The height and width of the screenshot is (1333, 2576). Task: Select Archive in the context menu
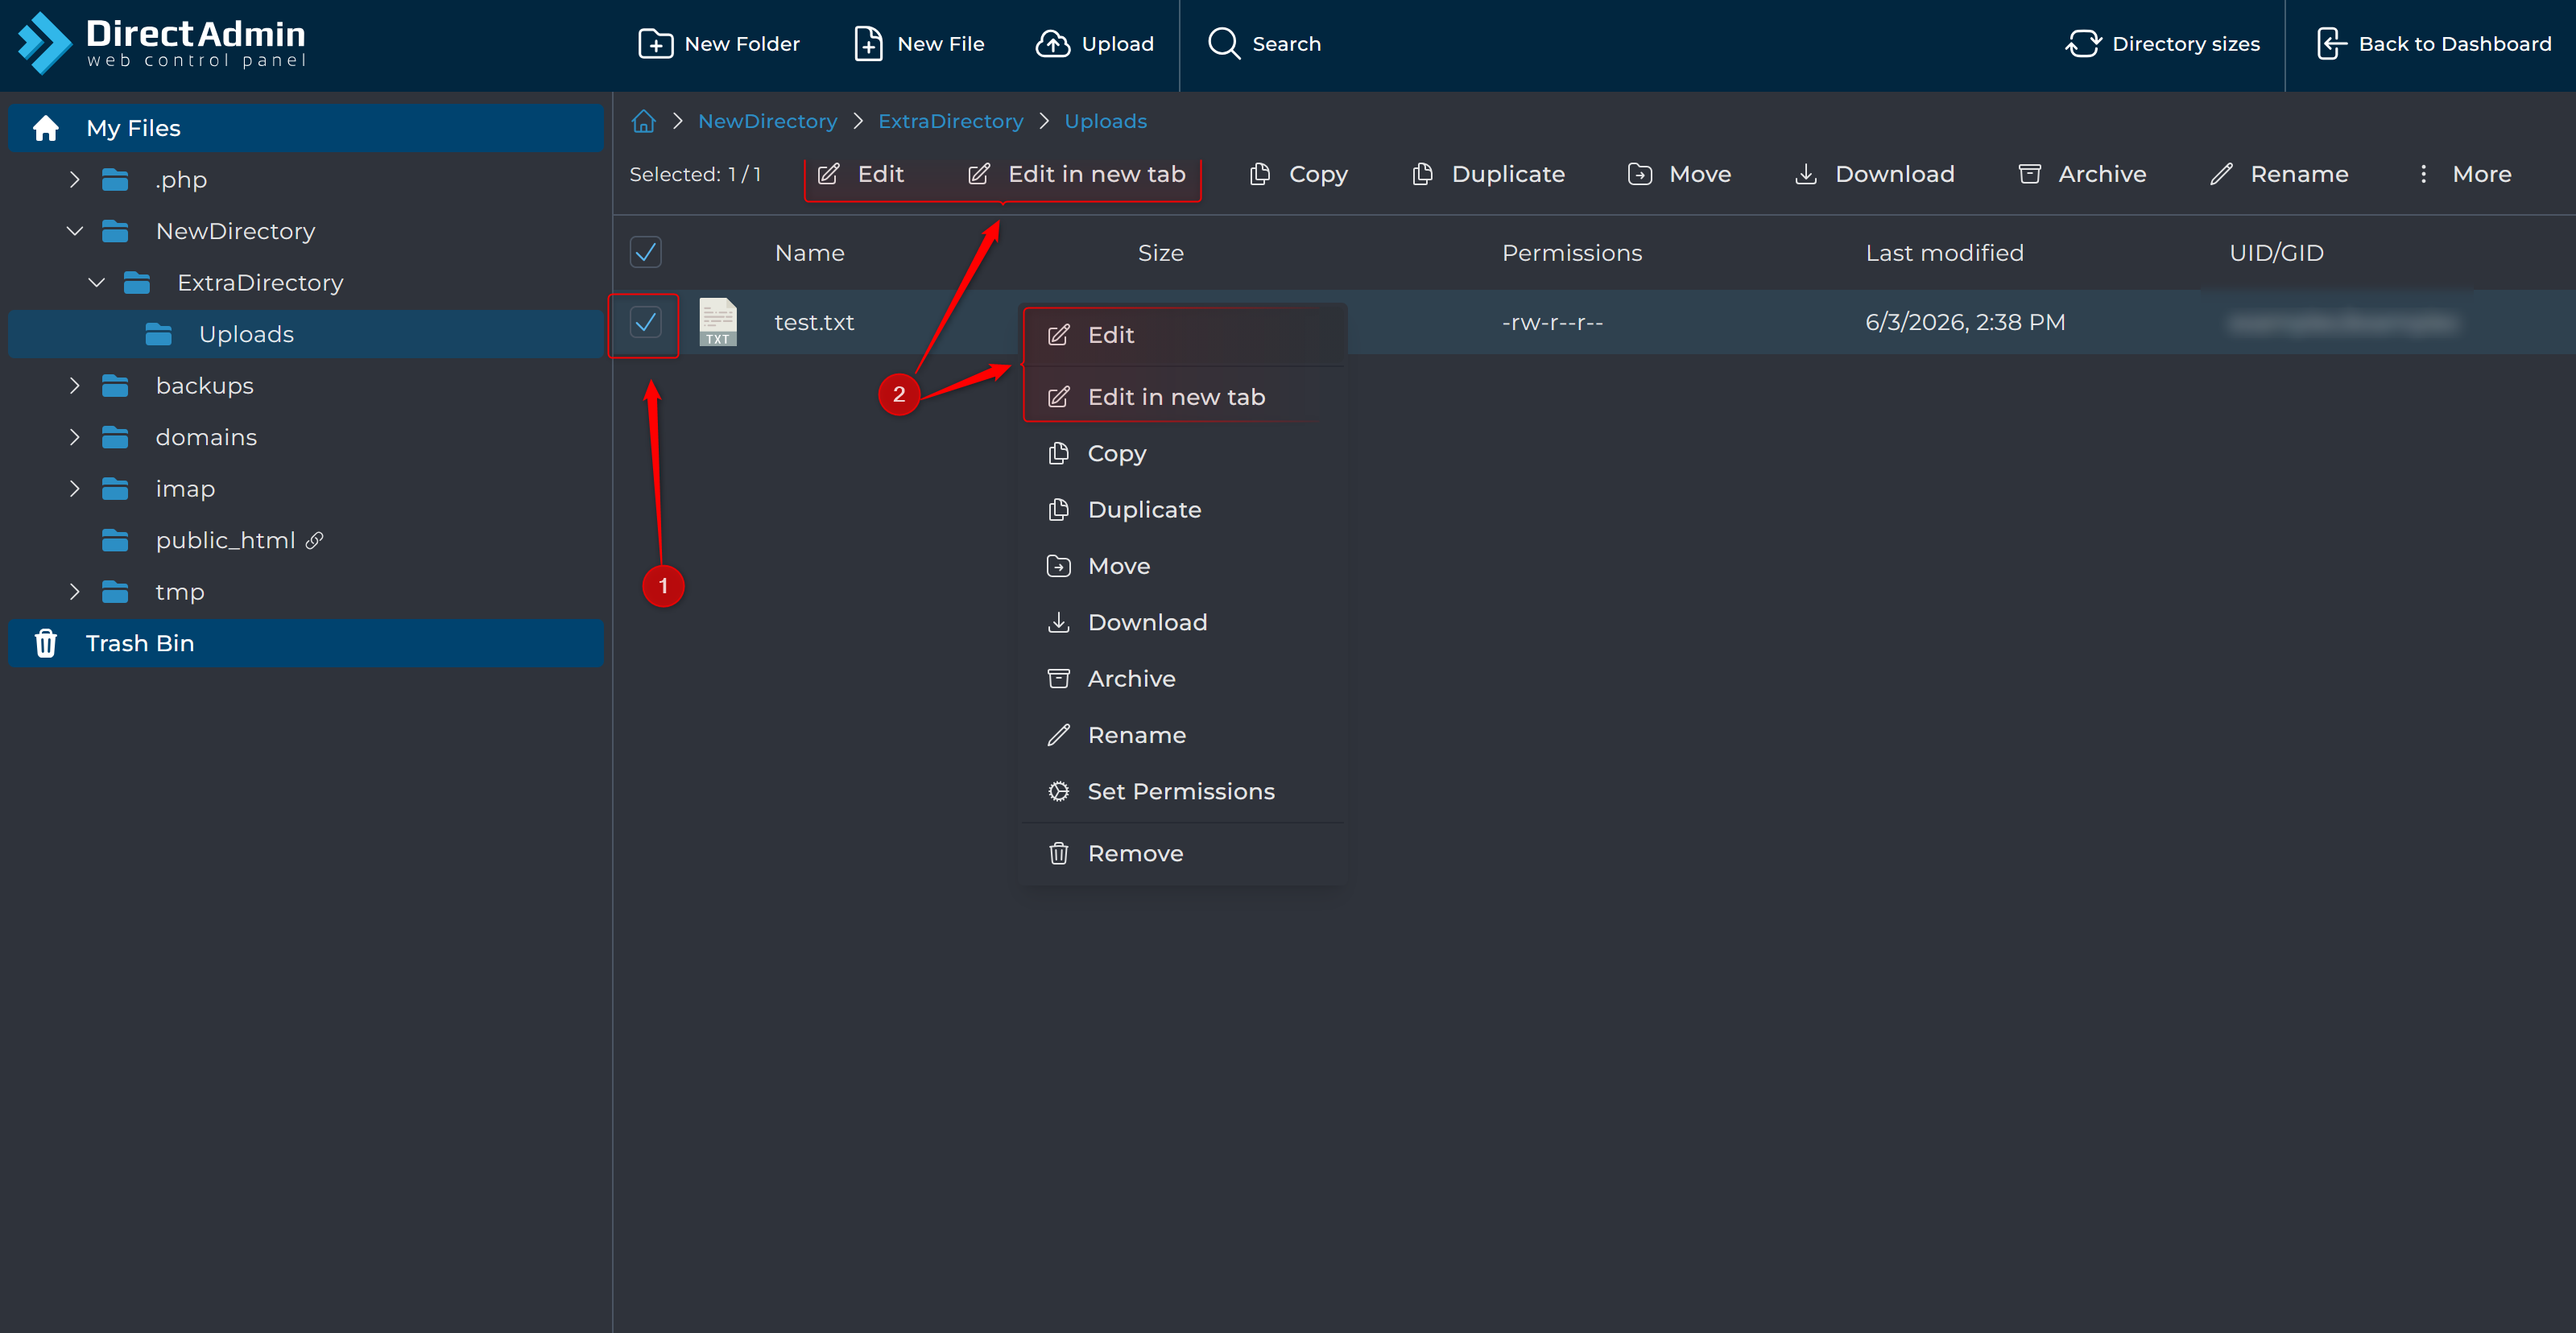1182,678
